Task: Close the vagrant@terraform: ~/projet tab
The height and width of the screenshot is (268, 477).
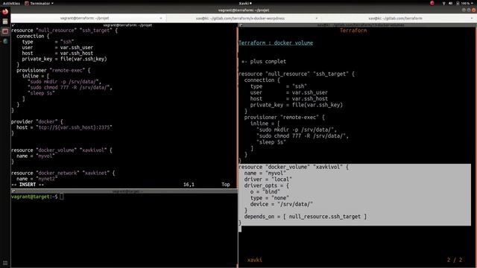Action: click(x=161, y=18)
